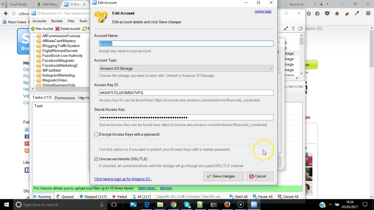This screenshot has height=210, width=374.
Task: Open new tab with the plus icon
Action: [321, 4]
